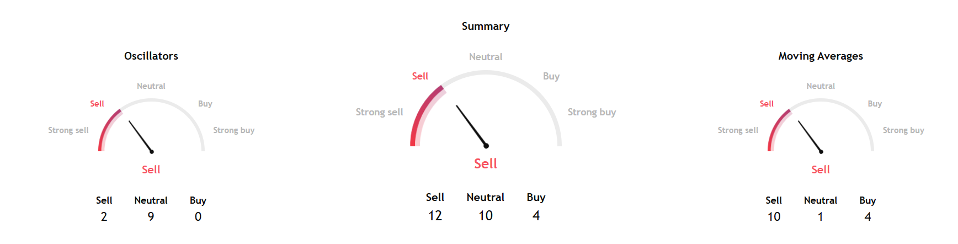Open the Moving Averages heading
The image size is (958, 244).
[821, 56]
